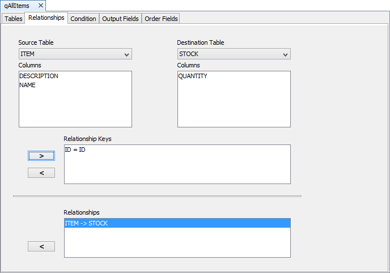390x273 pixels.
Task: Select the Relationships tab
Action: tap(46, 18)
